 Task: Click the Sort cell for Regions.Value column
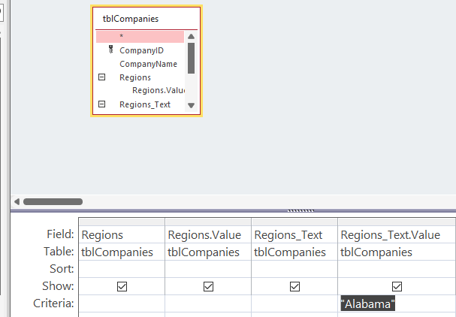pos(208,269)
